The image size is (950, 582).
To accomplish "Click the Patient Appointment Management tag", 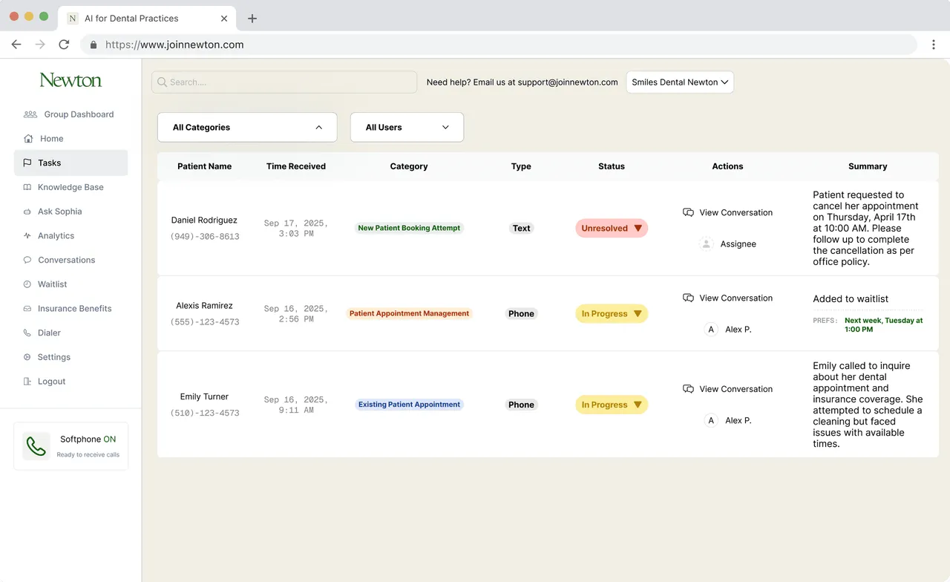I will click(x=409, y=313).
